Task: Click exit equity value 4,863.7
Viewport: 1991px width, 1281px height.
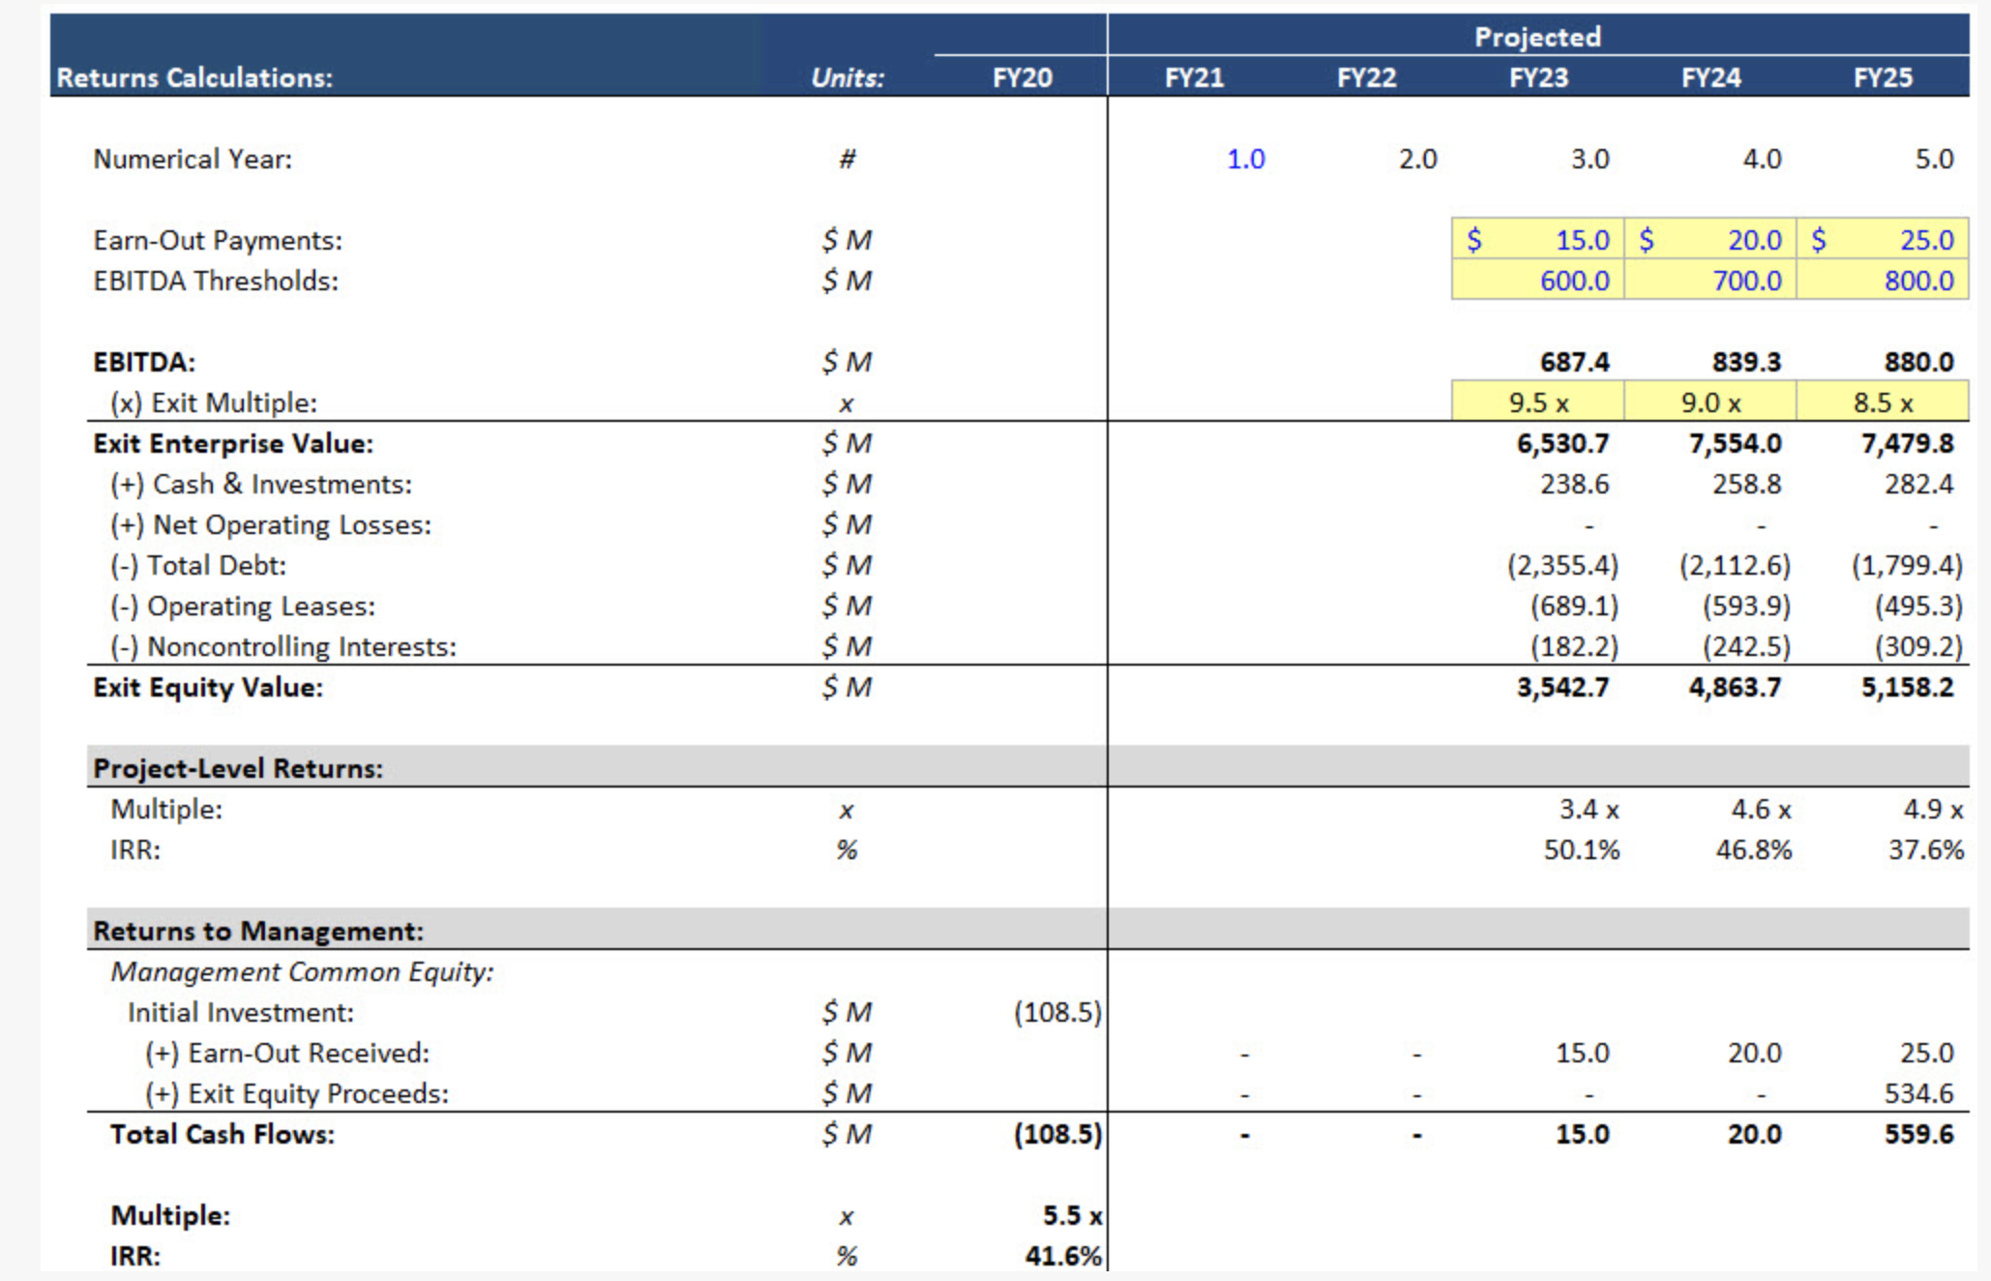Action: [x=1735, y=687]
